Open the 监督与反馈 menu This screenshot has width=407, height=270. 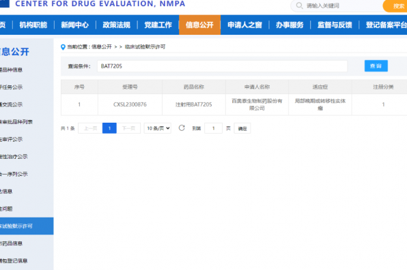(335, 25)
